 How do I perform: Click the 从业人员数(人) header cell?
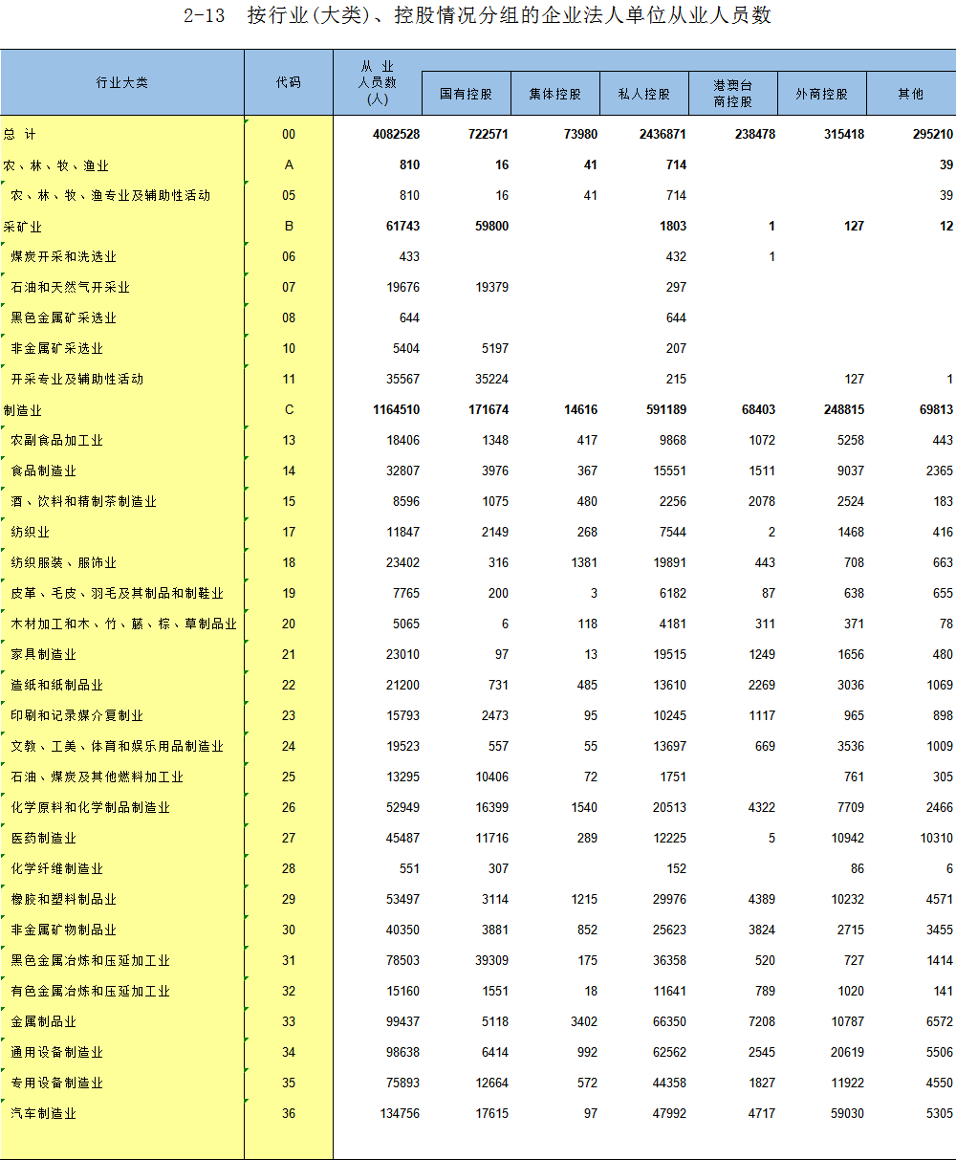(378, 82)
